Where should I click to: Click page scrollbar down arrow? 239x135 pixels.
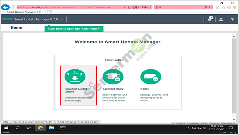tap(234, 119)
